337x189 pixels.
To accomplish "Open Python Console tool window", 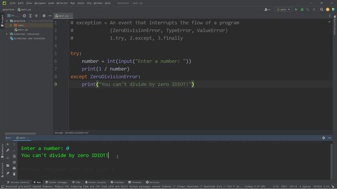I will [95, 182].
